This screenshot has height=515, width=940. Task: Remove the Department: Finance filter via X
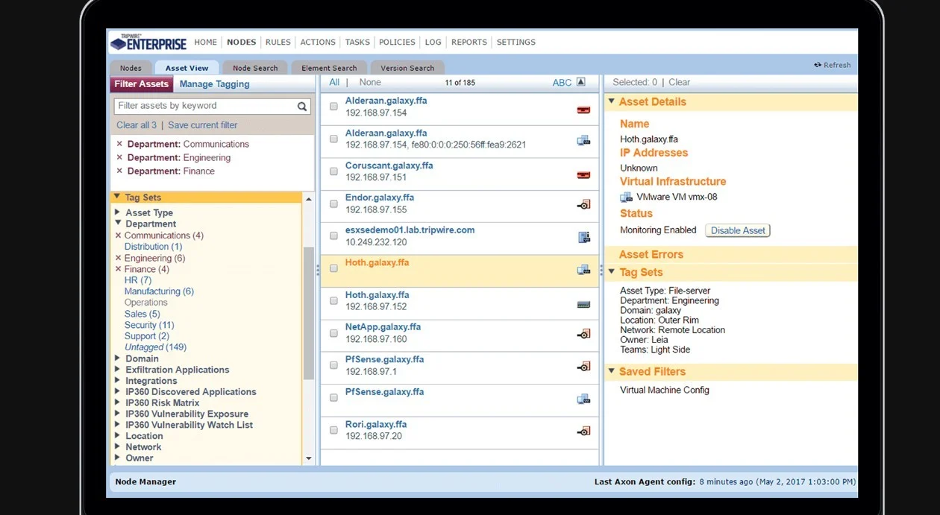pyautogui.click(x=119, y=171)
